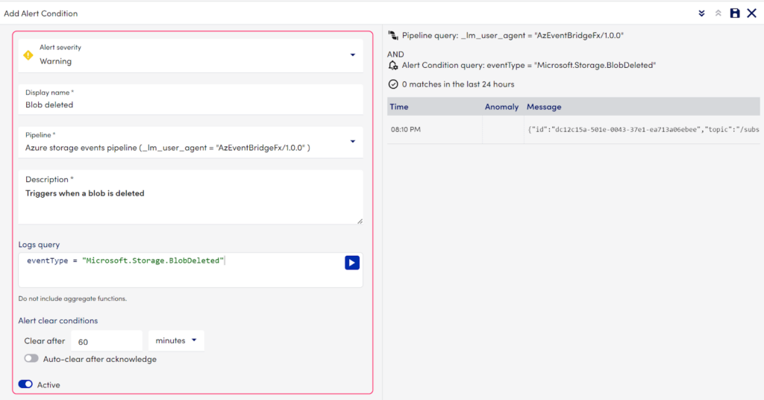Click the Description text area
The image size is (764, 400).
coord(190,197)
